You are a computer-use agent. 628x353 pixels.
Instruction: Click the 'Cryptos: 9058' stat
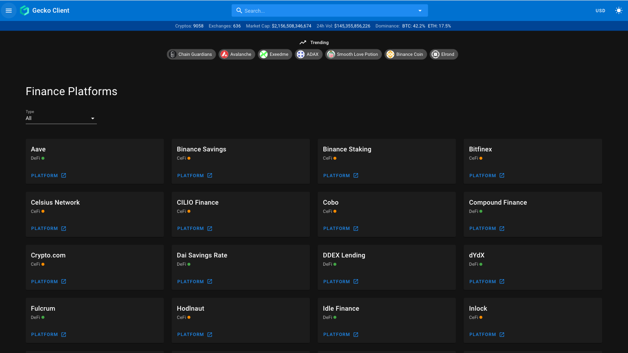click(189, 26)
